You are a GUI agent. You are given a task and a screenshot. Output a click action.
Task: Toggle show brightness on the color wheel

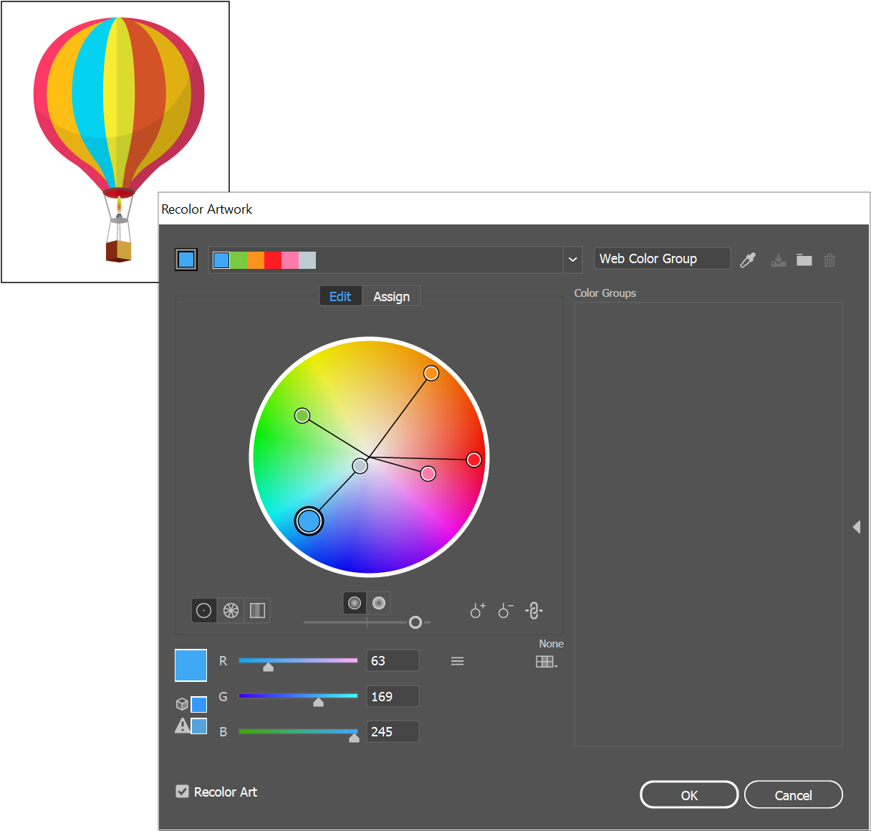tap(379, 603)
